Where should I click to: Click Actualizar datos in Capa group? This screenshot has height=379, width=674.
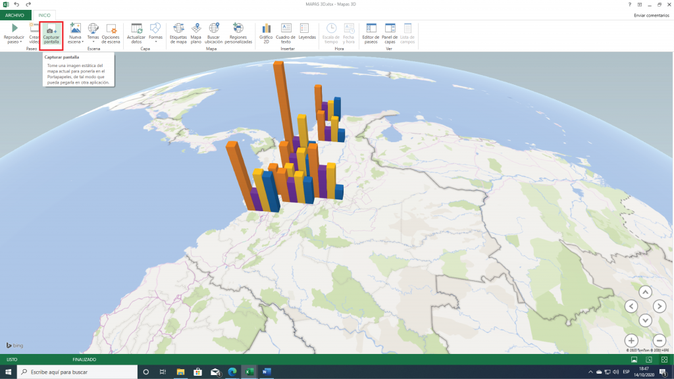136,34
